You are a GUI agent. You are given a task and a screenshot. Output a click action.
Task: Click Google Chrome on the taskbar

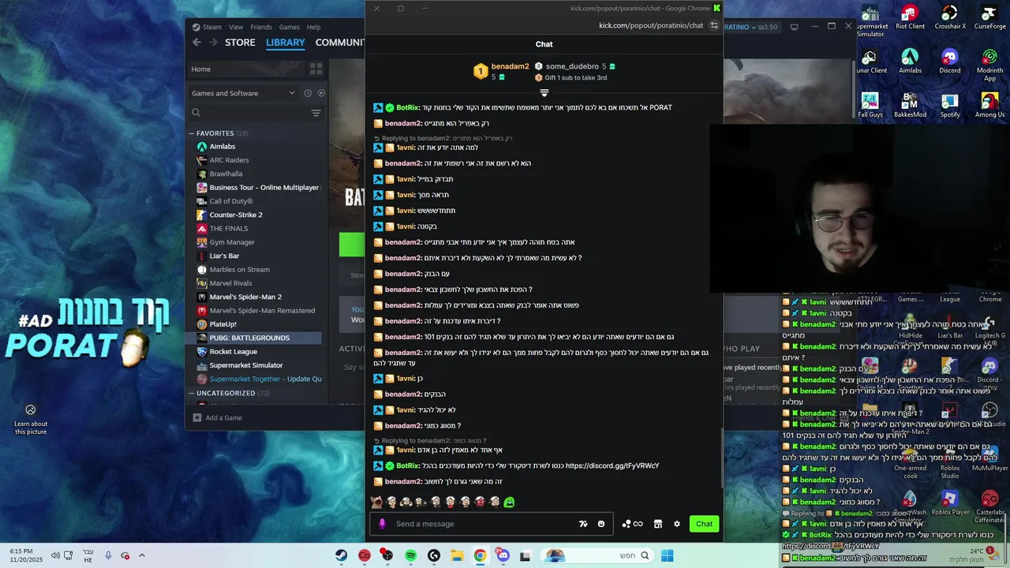(480, 555)
